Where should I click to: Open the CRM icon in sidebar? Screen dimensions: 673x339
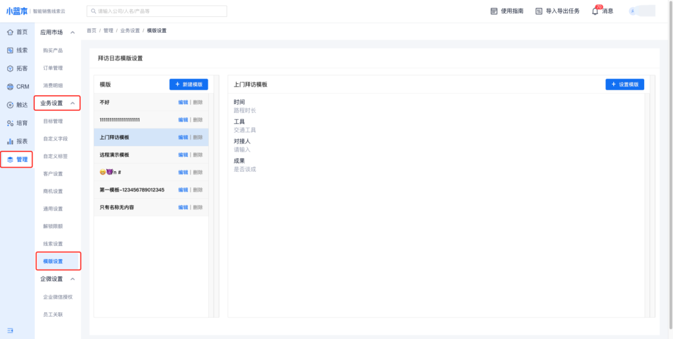(x=10, y=87)
